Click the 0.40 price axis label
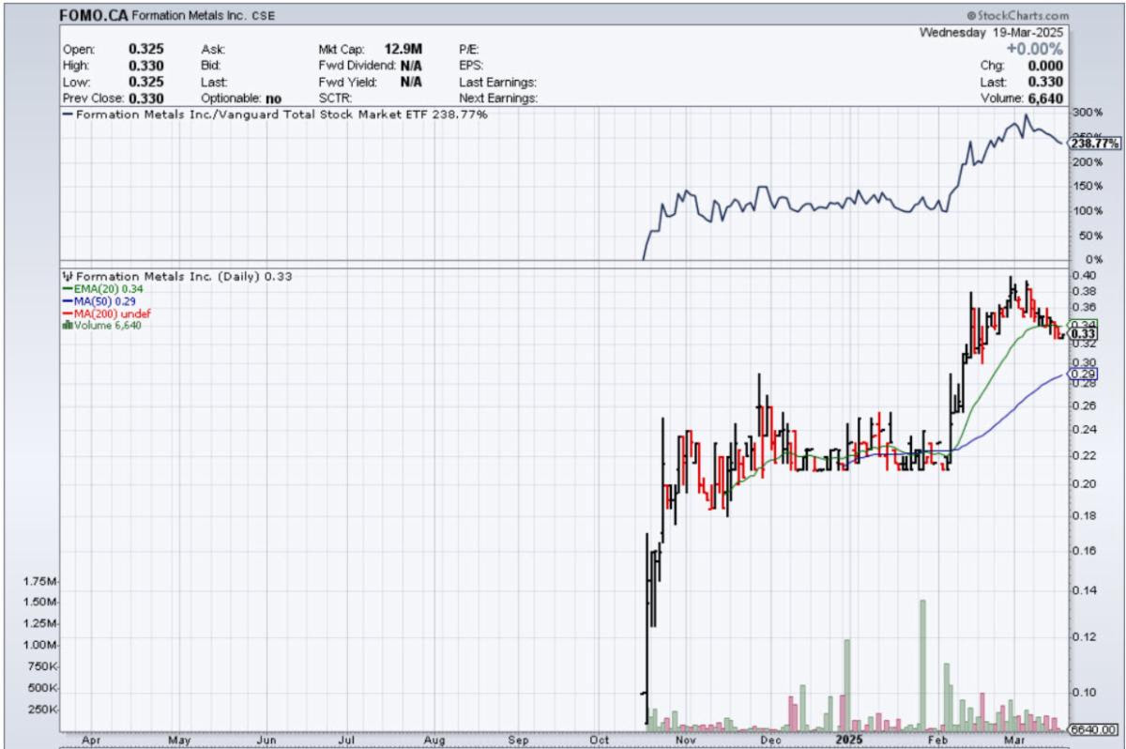1126x749 pixels. (x=1085, y=275)
